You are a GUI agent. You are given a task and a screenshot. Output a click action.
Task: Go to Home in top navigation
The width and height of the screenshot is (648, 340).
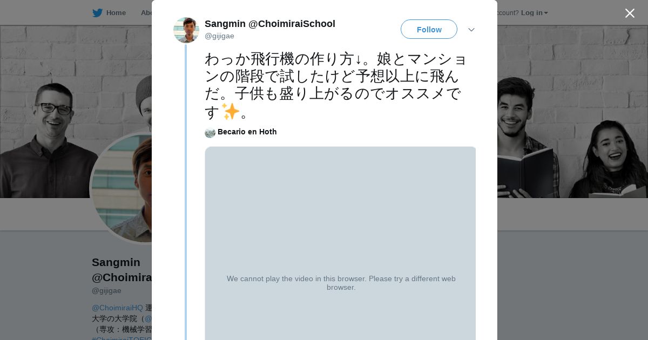(x=116, y=13)
